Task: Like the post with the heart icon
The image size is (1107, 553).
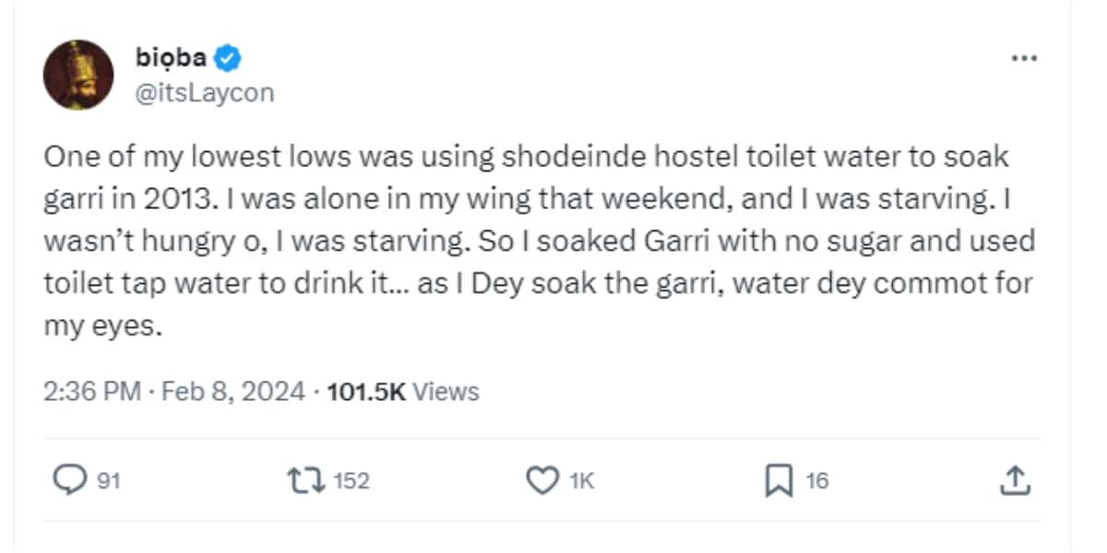Action: tap(542, 480)
